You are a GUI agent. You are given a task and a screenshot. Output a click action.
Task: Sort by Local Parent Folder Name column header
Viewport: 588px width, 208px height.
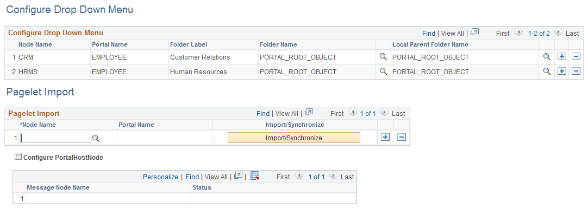click(x=430, y=44)
